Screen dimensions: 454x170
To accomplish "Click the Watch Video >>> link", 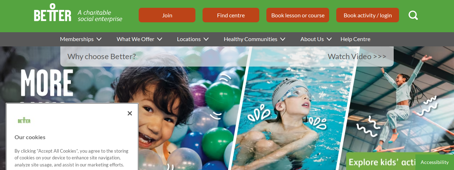I will pos(357,56).
